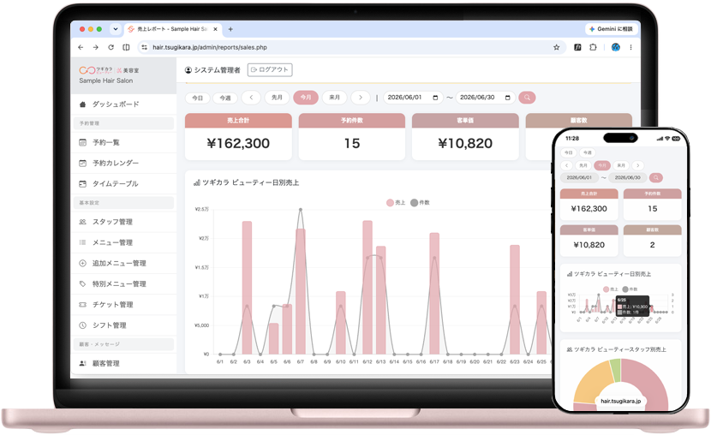Screen dimensions: 711x435
Task: Open a new browser tab with plus
Action: tap(230, 29)
